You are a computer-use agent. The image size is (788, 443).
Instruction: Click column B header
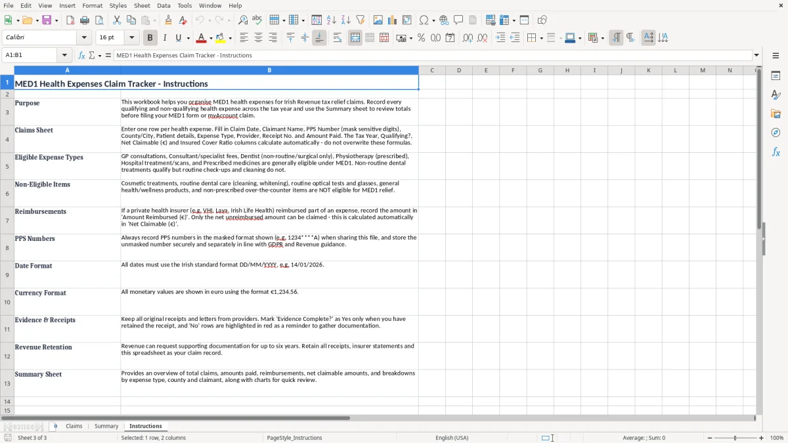[x=269, y=70]
